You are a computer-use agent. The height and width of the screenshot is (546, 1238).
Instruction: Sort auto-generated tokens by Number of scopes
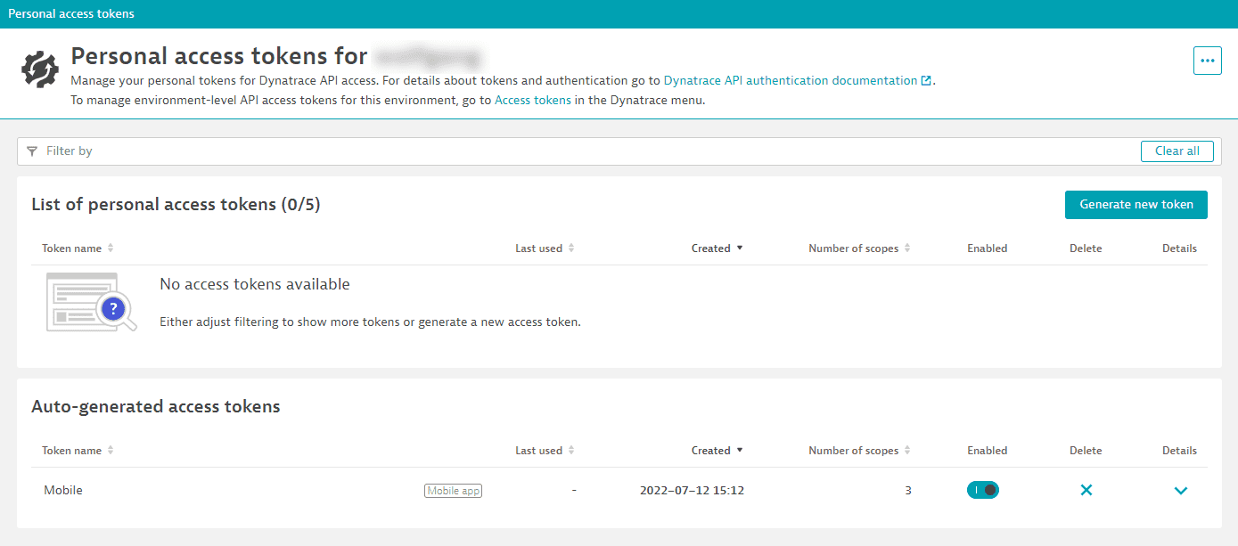click(x=859, y=451)
